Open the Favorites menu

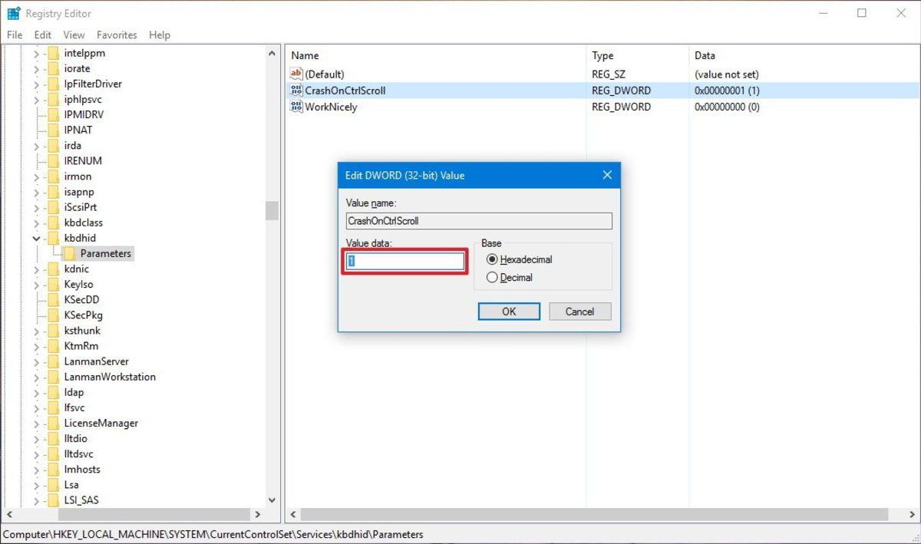[x=117, y=35]
